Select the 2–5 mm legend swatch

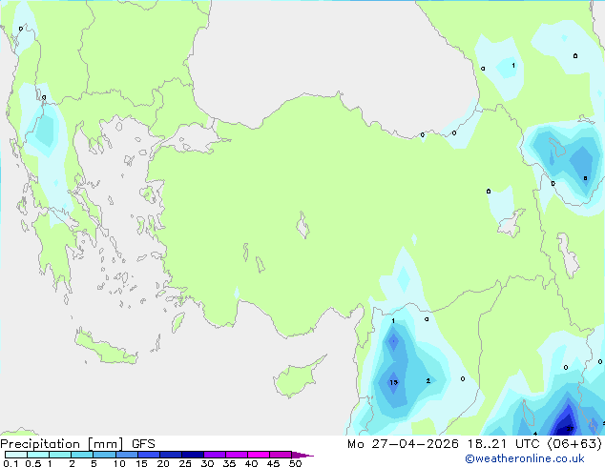point(82,455)
